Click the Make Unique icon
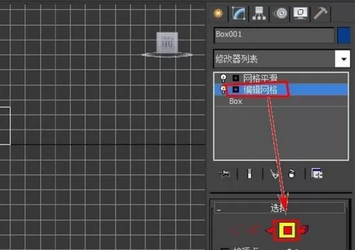The width and height of the screenshot is (355, 250). 274,174
